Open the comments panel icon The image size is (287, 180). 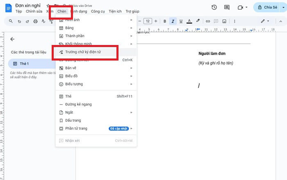[x=227, y=7]
